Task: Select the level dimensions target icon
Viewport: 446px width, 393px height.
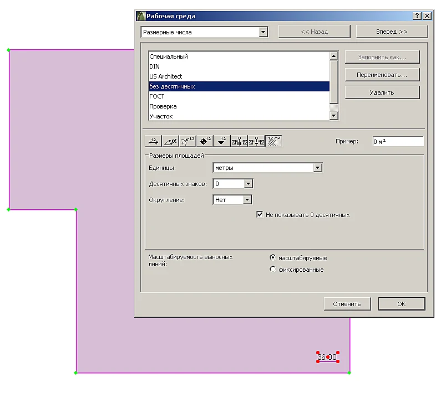Action: [x=205, y=141]
